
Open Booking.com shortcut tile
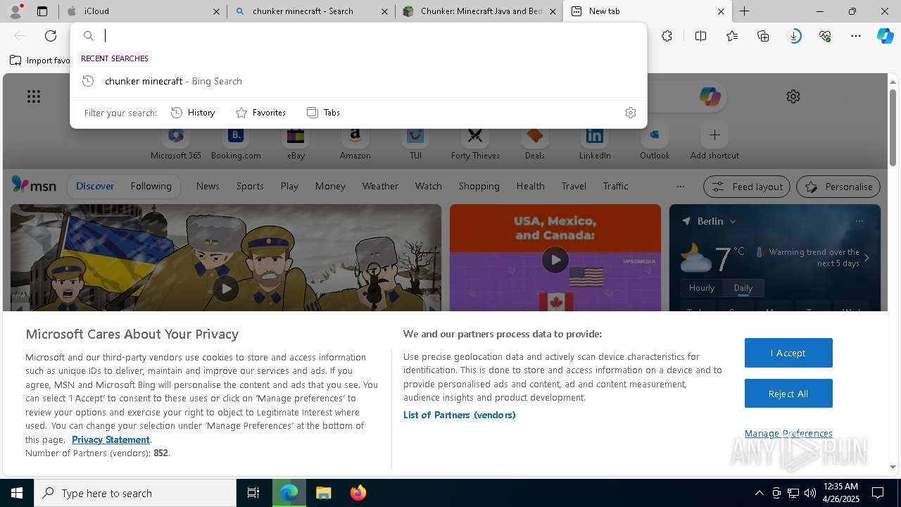point(236,143)
